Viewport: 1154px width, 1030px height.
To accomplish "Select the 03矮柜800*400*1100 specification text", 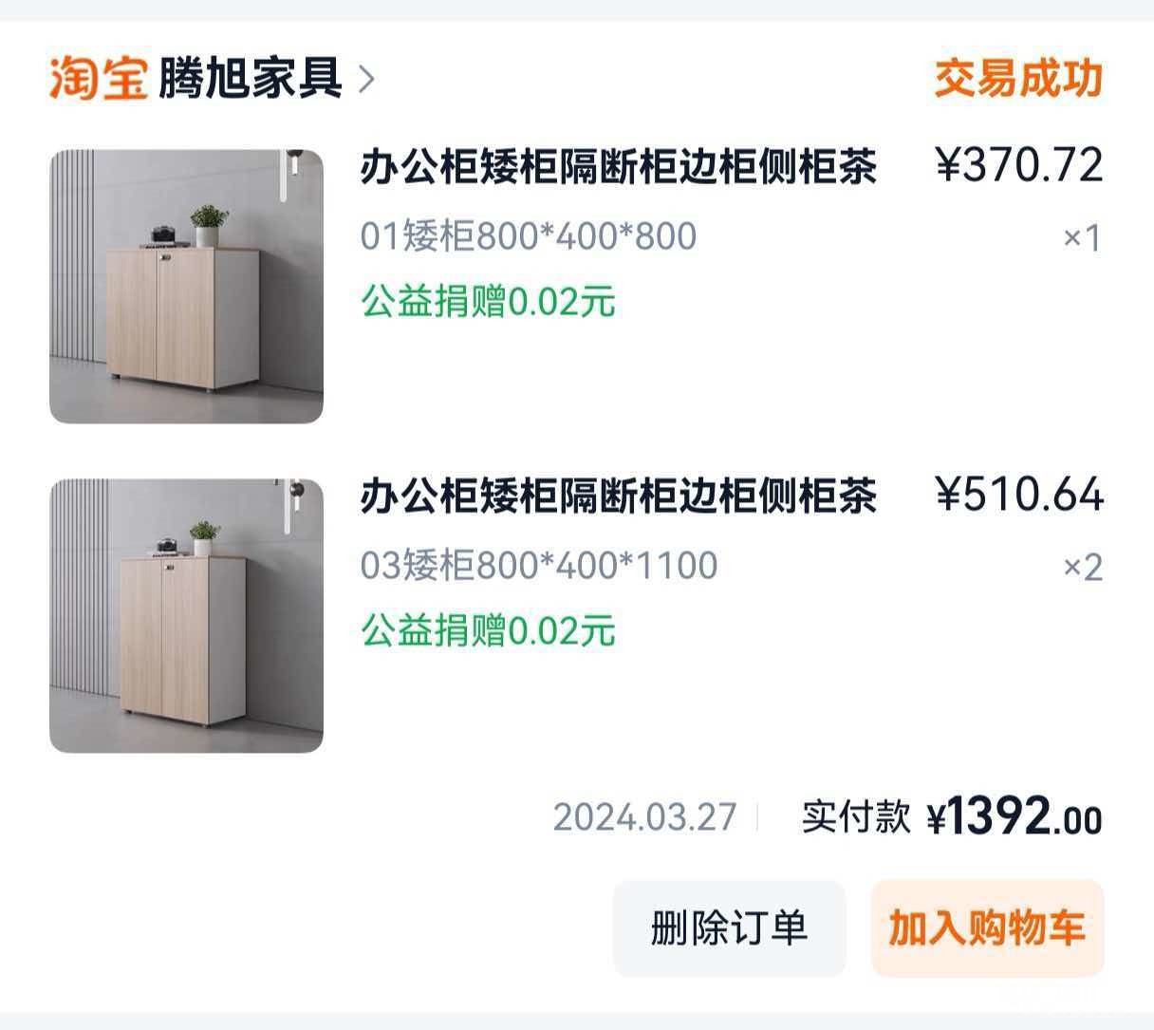I will click(539, 565).
